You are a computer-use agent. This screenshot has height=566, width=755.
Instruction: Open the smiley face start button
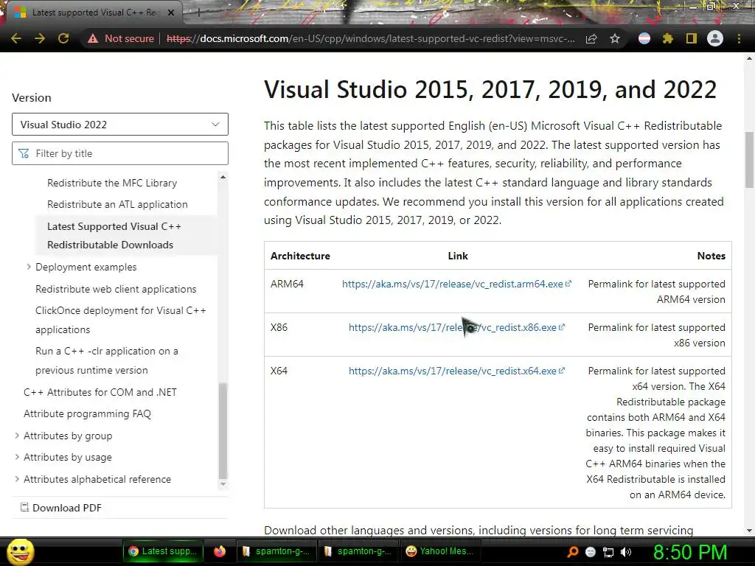(21, 551)
